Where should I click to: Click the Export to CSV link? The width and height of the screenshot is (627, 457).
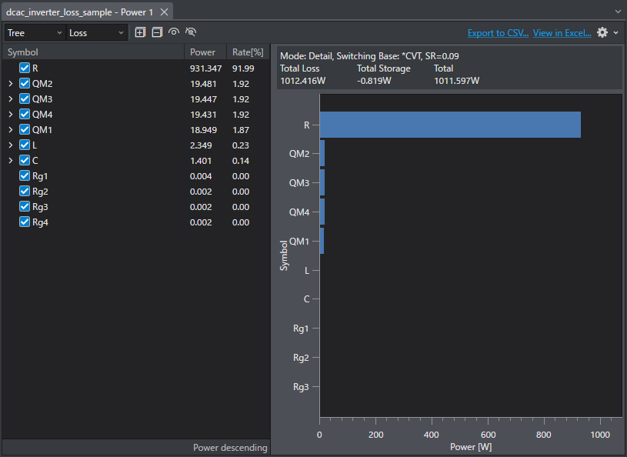click(498, 33)
